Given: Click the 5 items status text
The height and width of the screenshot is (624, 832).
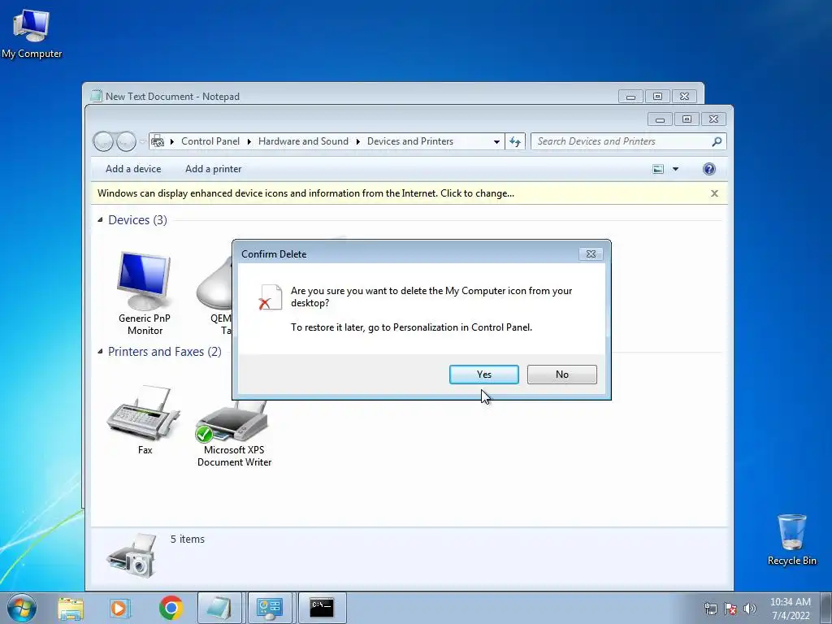Looking at the screenshot, I should (x=188, y=539).
